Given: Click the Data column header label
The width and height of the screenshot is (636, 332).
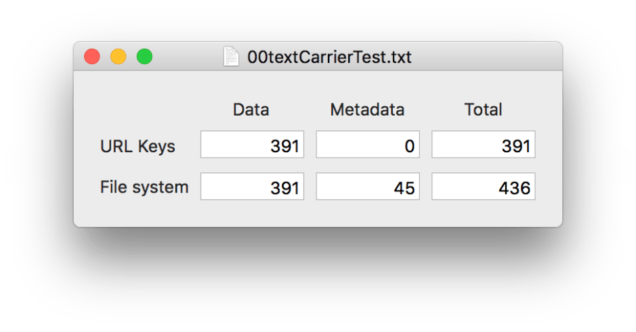Looking at the screenshot, I should tap(251, 110).
